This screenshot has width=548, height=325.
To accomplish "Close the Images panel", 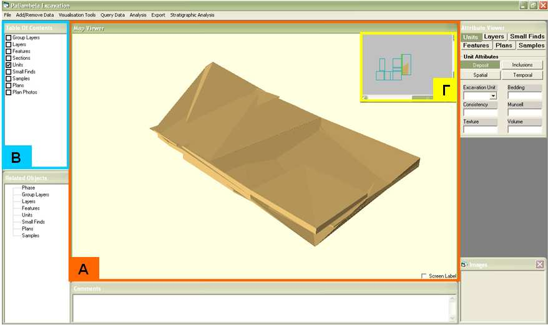I will pos(540,264).
